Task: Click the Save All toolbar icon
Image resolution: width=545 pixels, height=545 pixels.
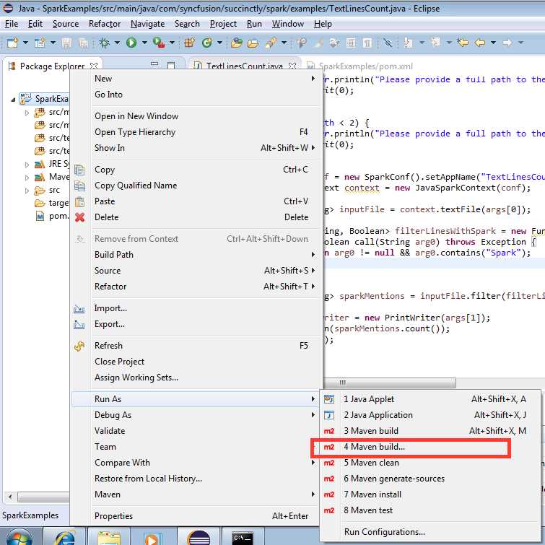Action: [83, 43]
